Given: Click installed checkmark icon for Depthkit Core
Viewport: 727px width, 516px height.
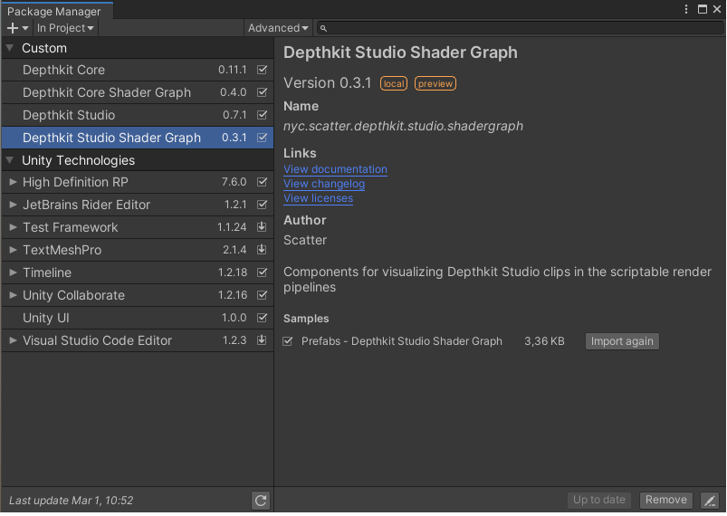Looking at the screenshot, I should point(263,70).
